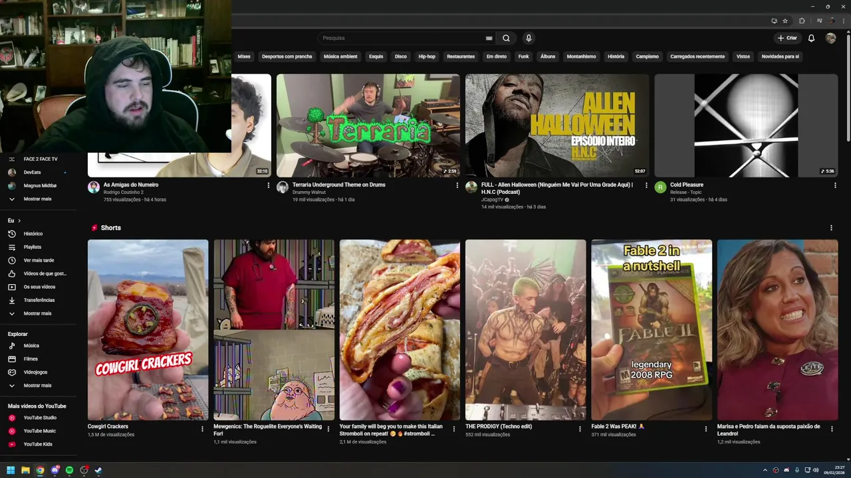Open Videojogos under Explorar

[35, 372]
